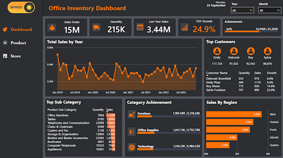Image resolution: width=283 pixels, height=158 pixels.
Task: Select the Telephones and Communication row
Action: coord(81,123)
